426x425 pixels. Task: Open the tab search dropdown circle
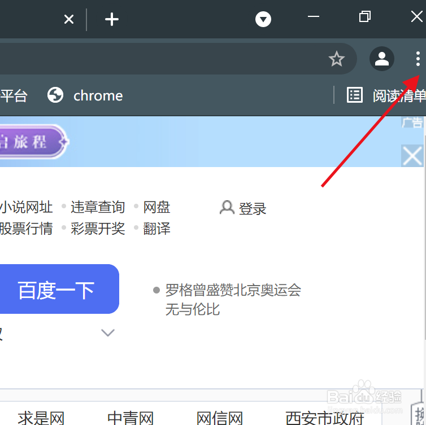[263, 19]
